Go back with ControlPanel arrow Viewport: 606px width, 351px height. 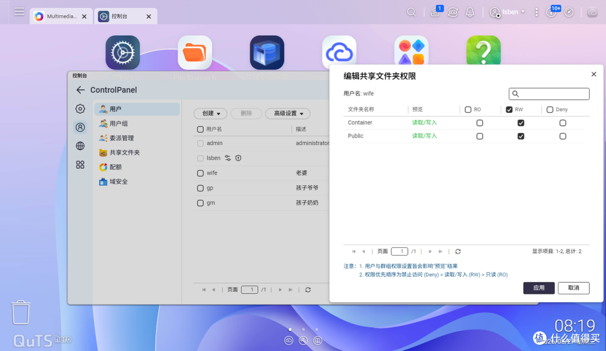[80, 90]
